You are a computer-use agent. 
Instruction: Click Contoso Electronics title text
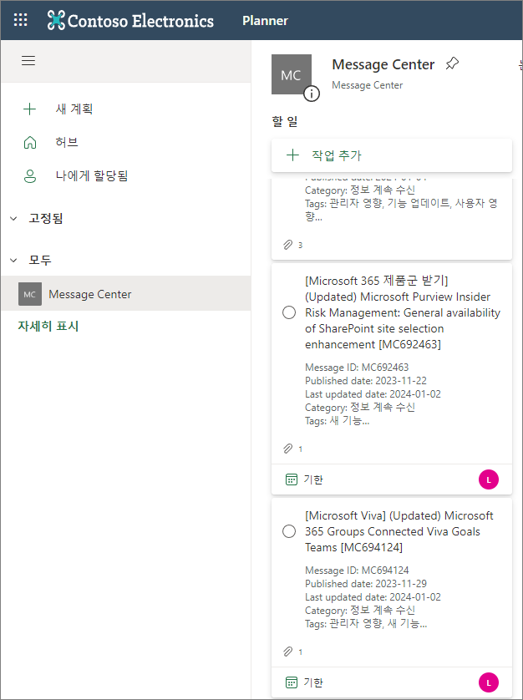pyautogui.click(x=140, y=21)
